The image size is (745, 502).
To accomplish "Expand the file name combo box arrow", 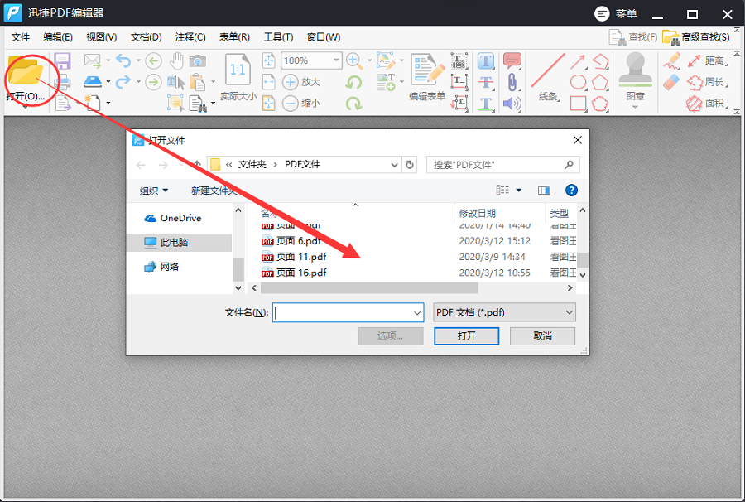I will 416,313.
